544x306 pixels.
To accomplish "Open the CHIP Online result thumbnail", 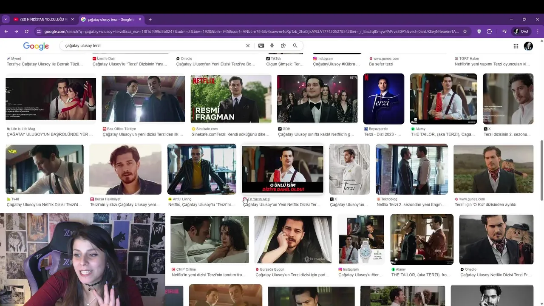I will 210,239.
